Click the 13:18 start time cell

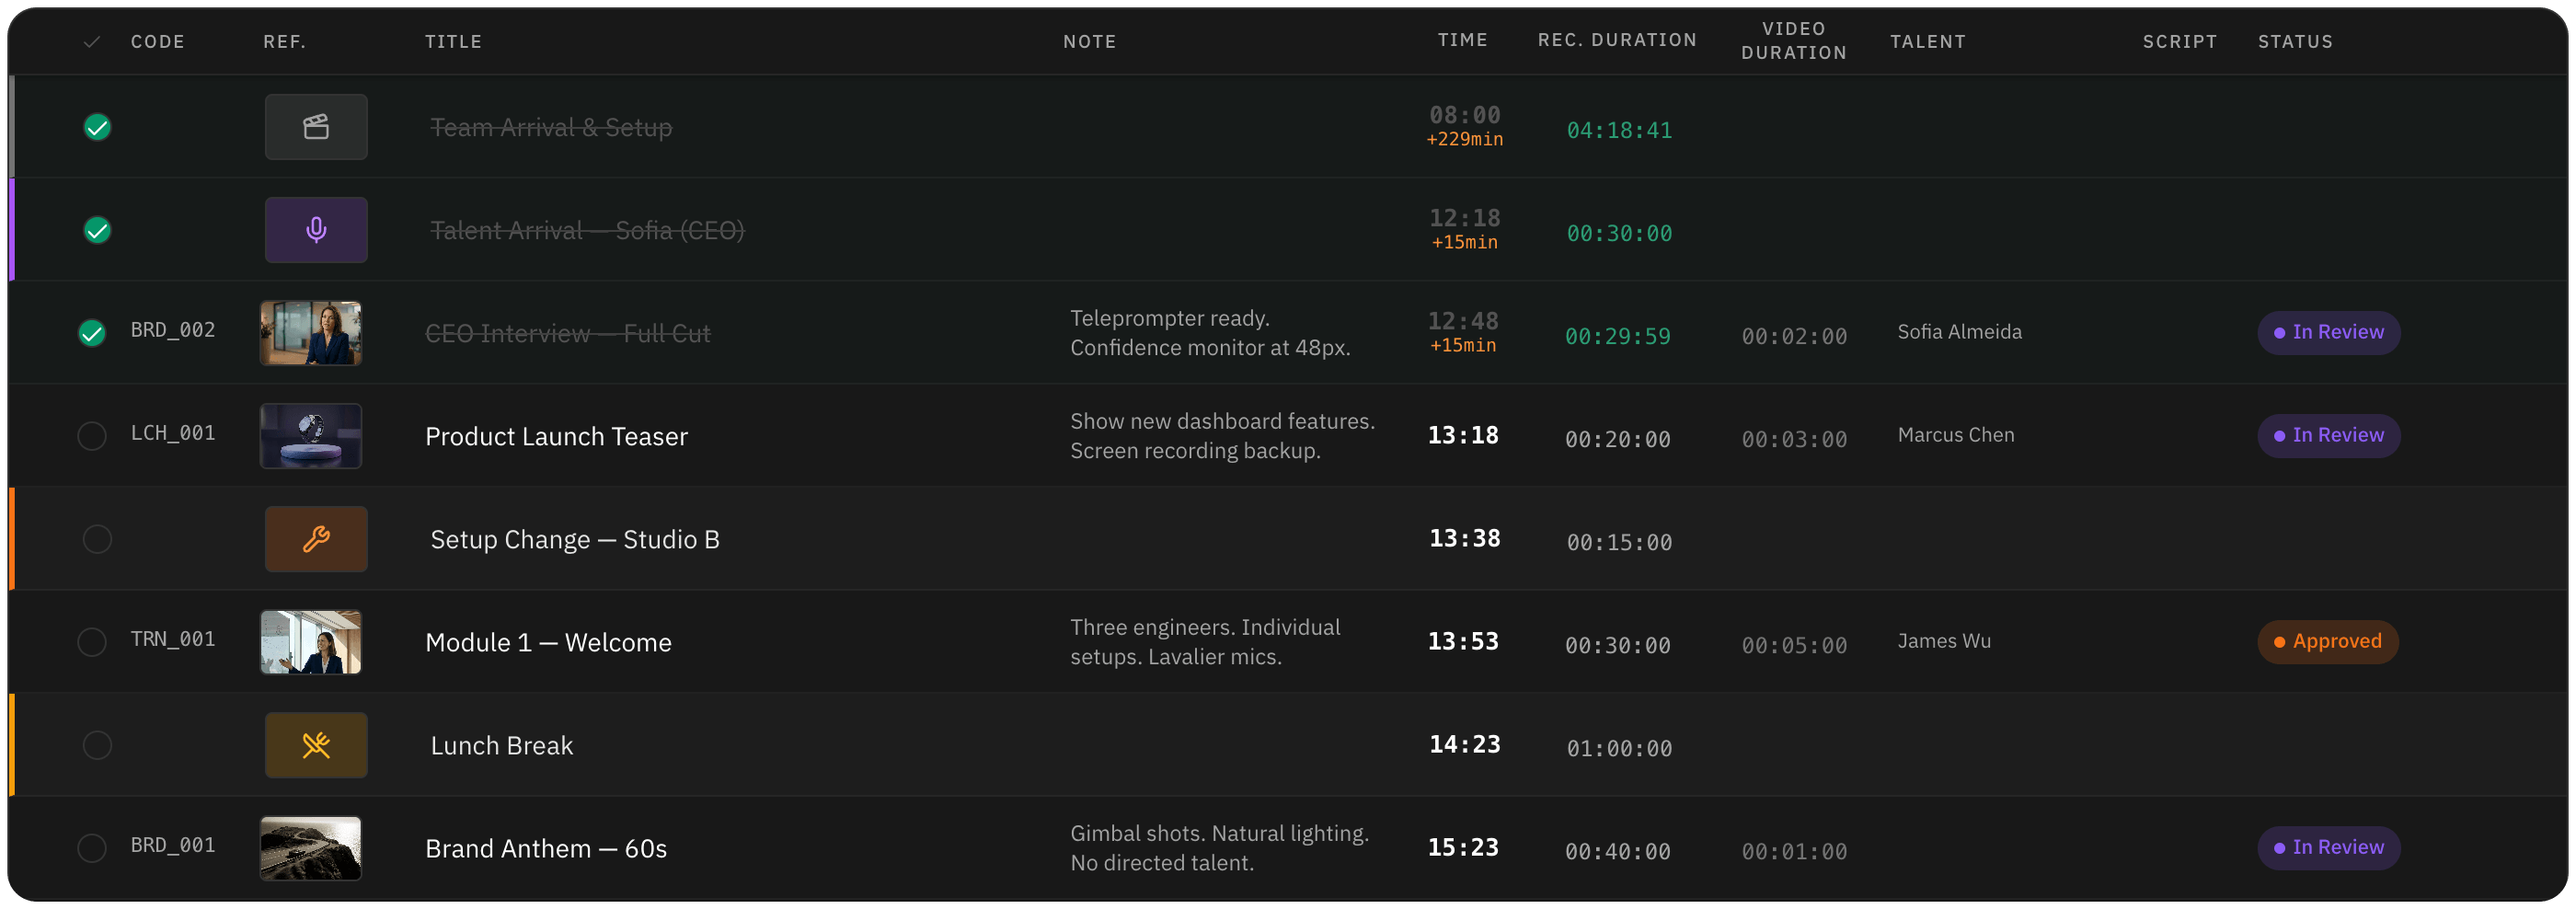pos(1463,436)
